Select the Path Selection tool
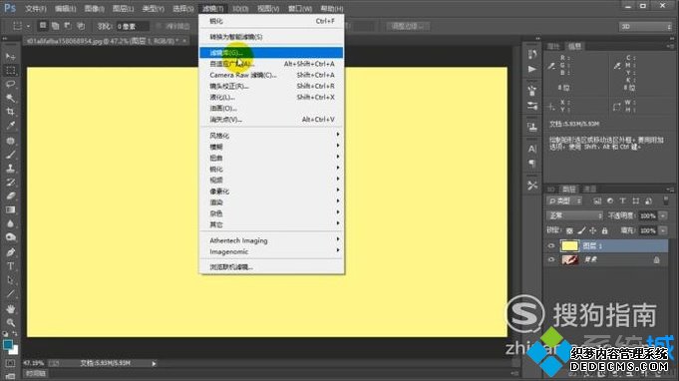 [x=10, y=280]
